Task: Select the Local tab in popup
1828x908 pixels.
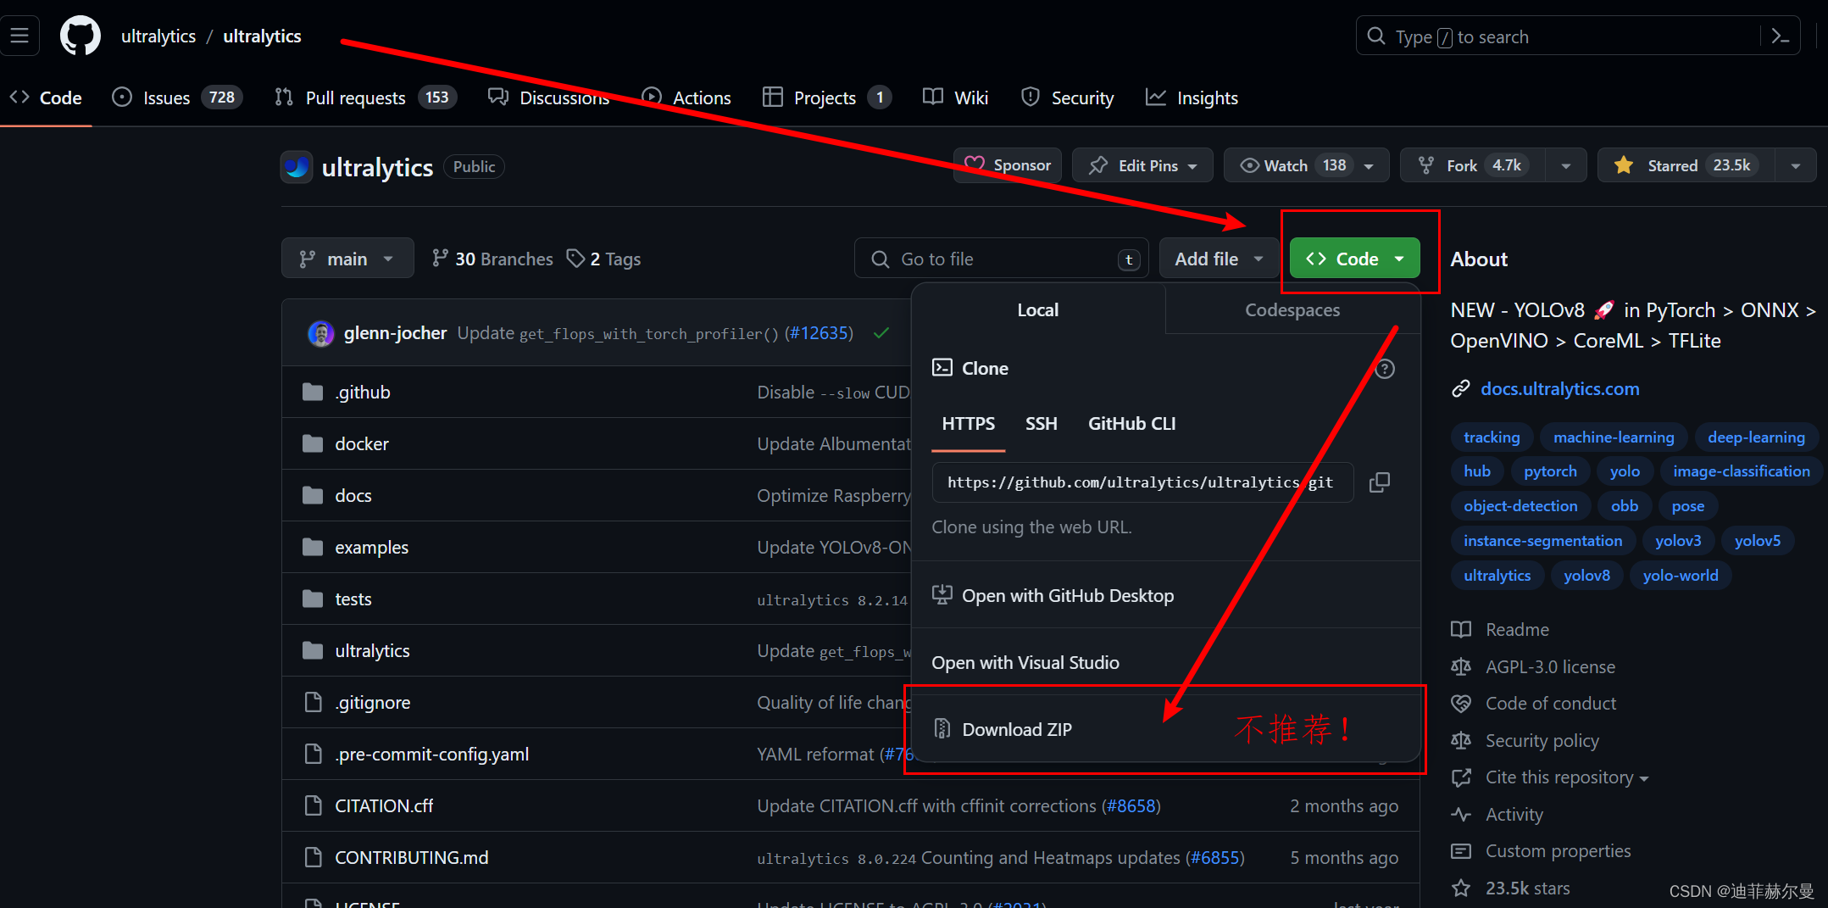Action: 1037,309
